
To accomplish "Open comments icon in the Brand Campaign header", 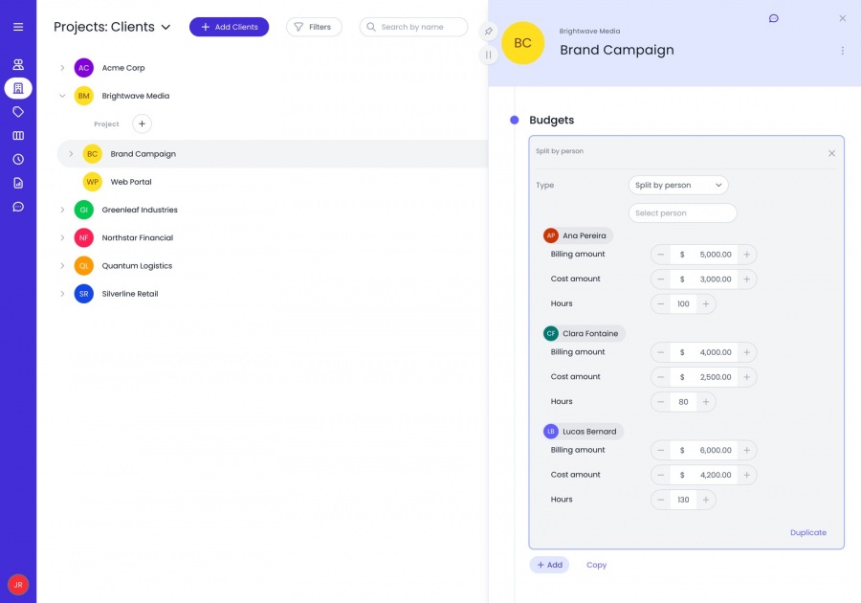I will point(773,18).
